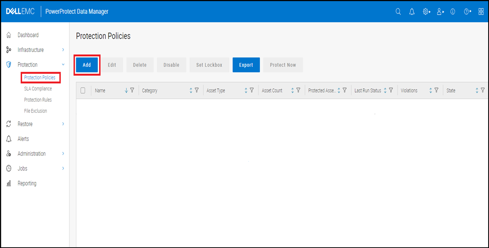Click the Add button

click(x=87, y=65)
